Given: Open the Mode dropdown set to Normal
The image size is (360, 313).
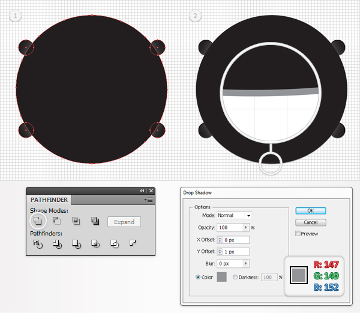Looking at the screenshot, I should [234, 215].
